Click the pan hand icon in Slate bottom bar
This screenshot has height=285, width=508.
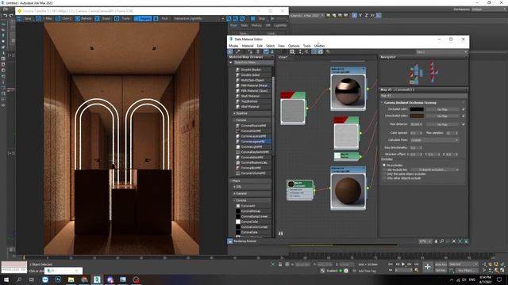[x=436, y=241]
